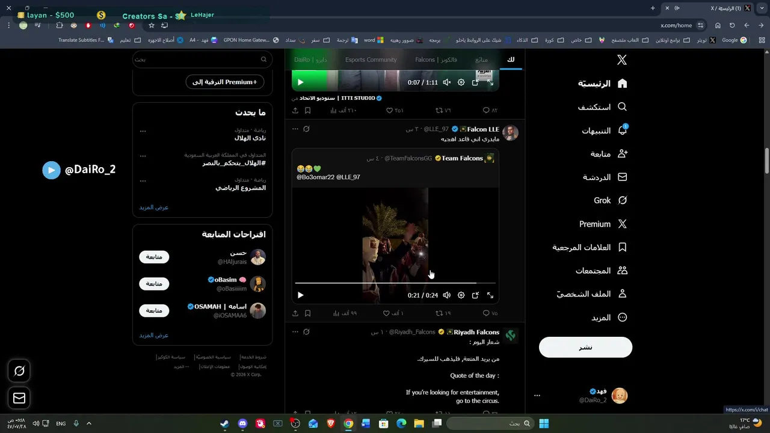Share the Falcon LLE post

295,313
